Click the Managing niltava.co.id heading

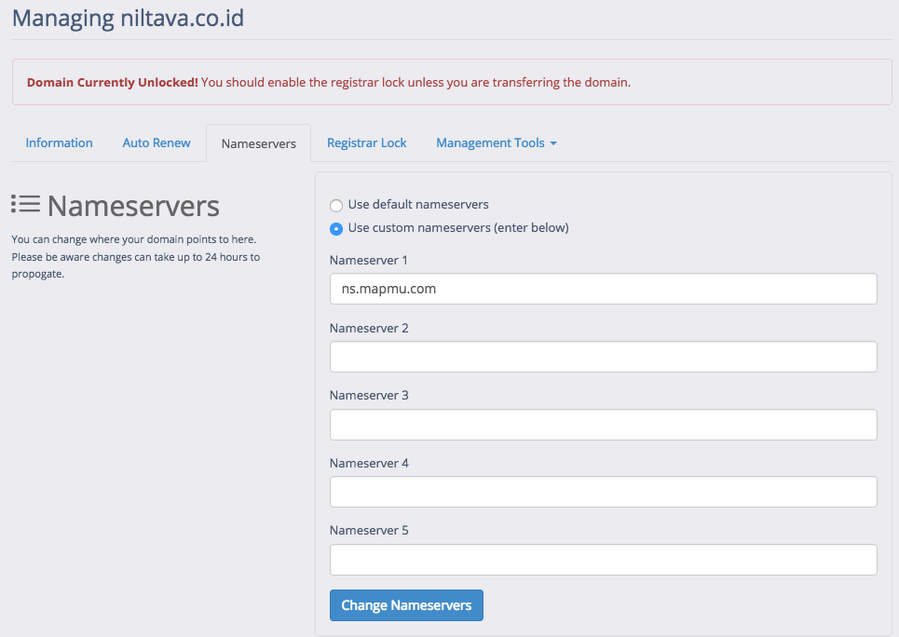[x=129, y=18]
